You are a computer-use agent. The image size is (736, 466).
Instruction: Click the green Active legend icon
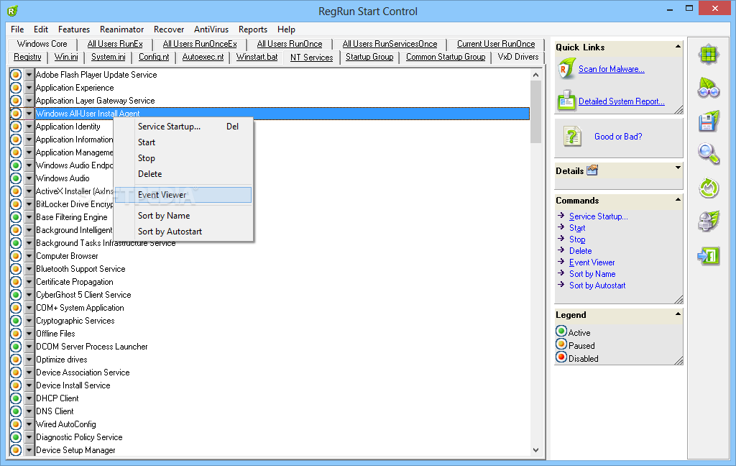tap(561, 332)
